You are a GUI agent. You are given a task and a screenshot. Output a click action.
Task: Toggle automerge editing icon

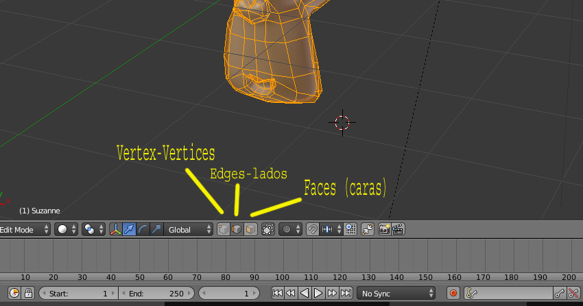coord(368,229)
